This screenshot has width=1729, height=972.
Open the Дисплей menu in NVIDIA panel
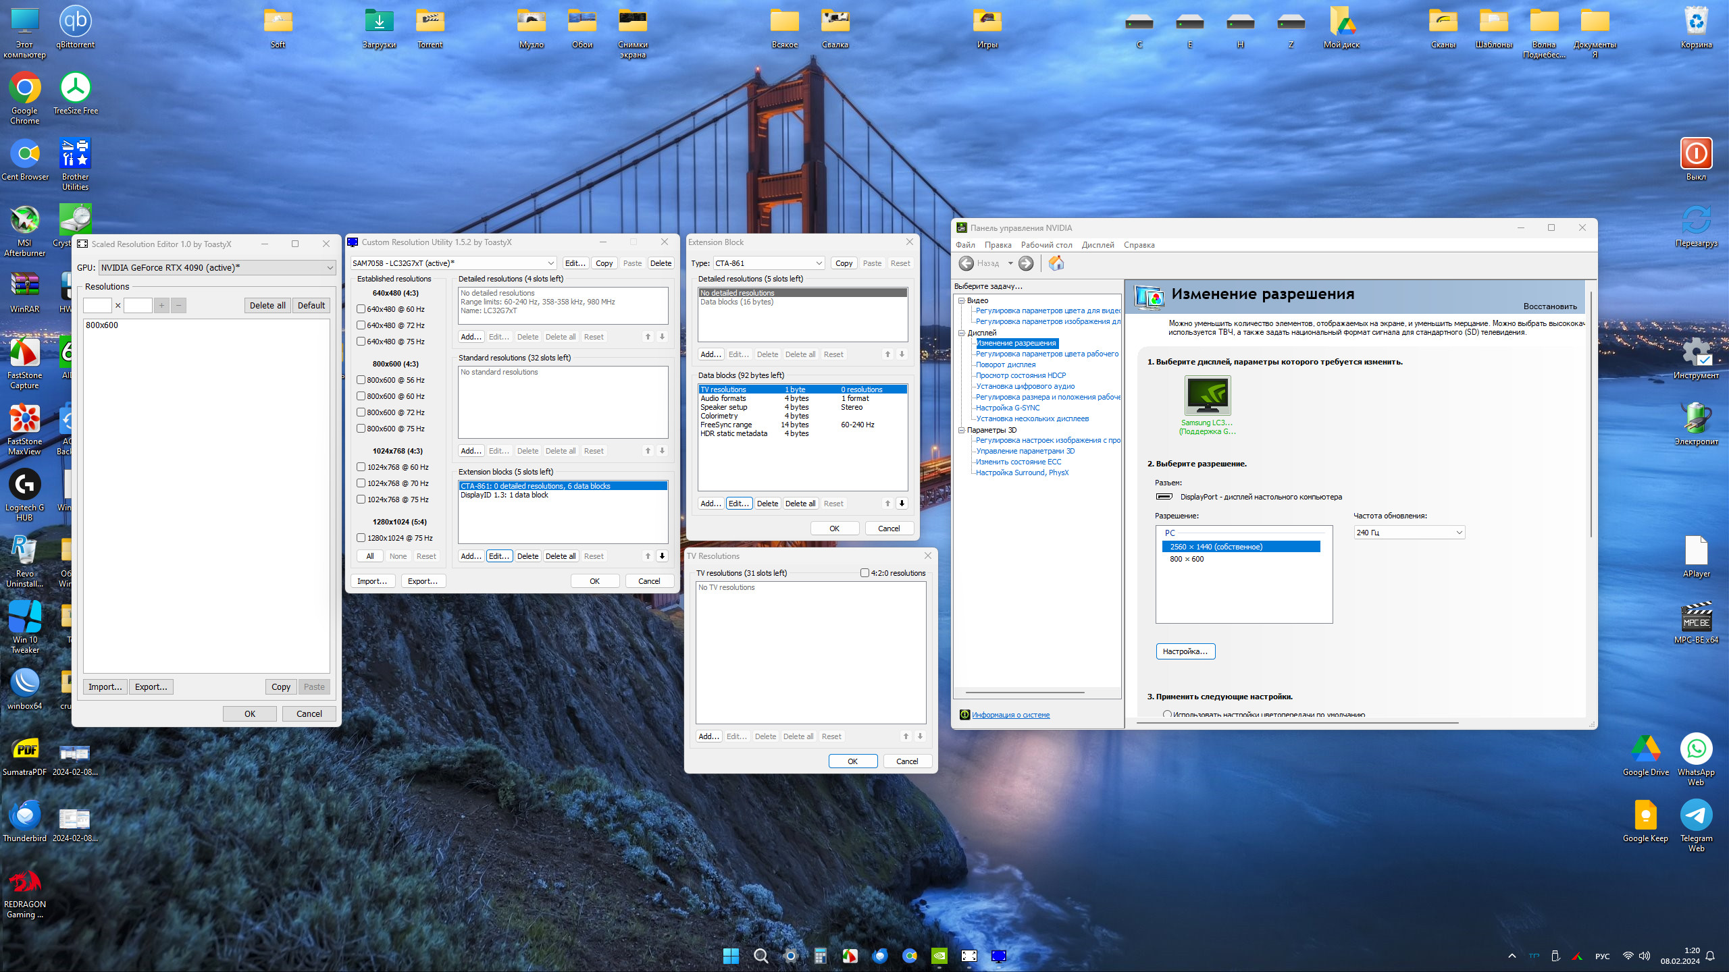click(x=1098, y=245)
